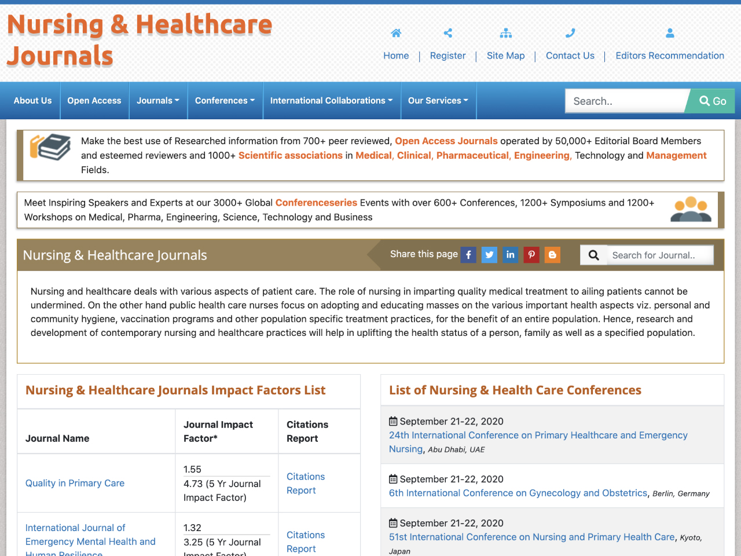Follow the Clinical link in banner

[414, 155]
